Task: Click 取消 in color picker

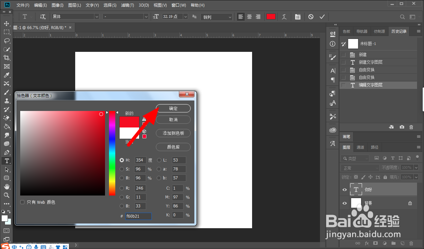Action: click(x=173, y=120)
